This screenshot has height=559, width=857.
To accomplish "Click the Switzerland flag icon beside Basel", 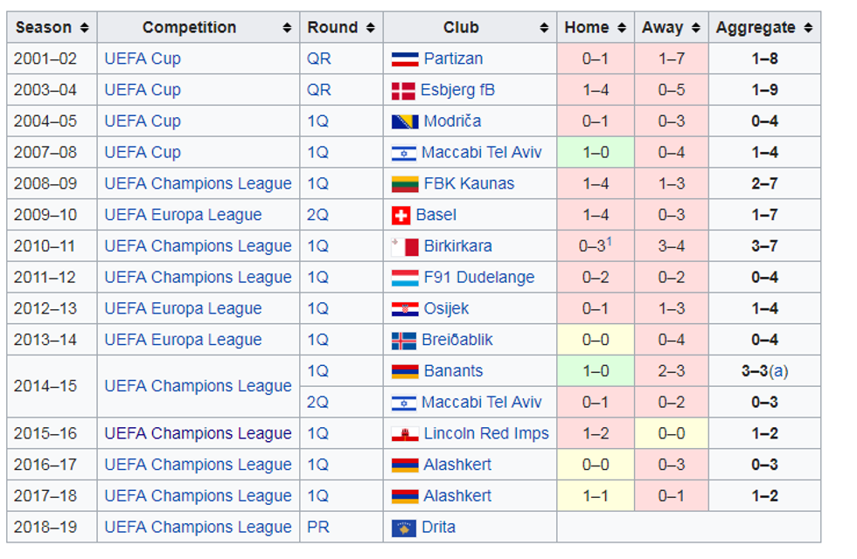I will (401, 215).
